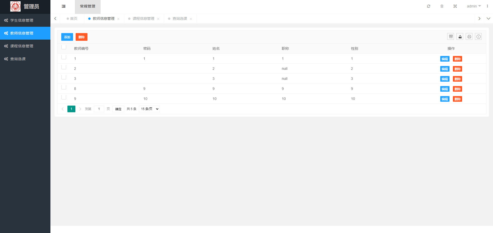
Task: Close the 教师信息管理 tab
Action: point(118,19)
